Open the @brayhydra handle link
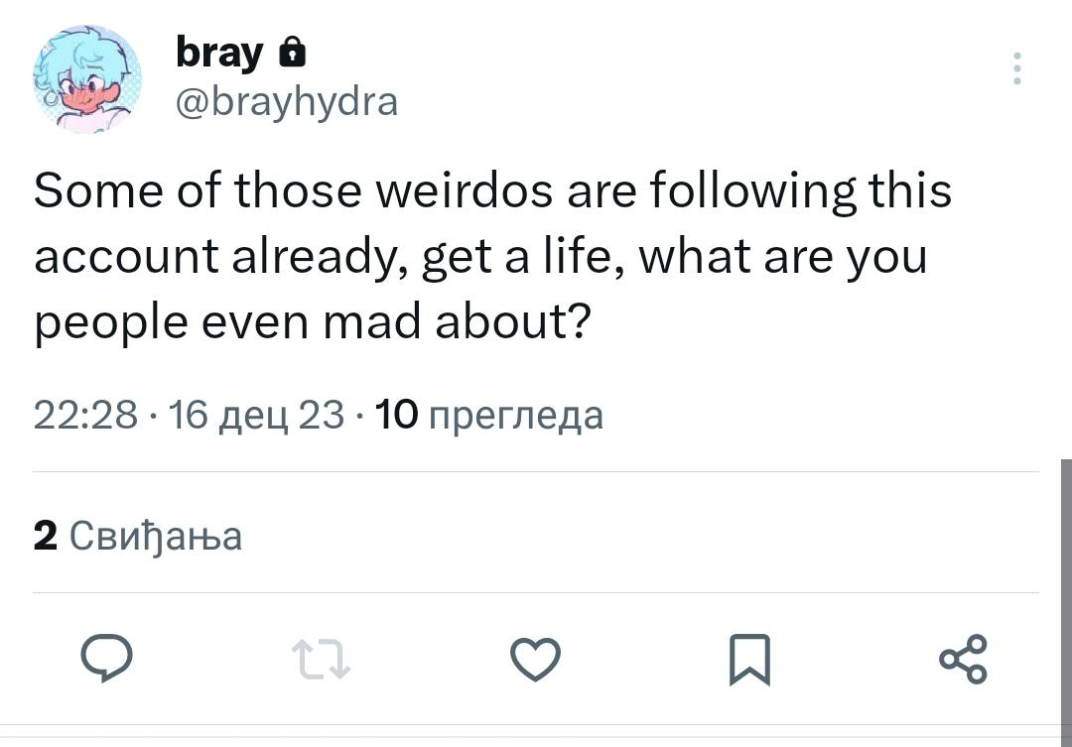The image size is (1072, 747). tap(286, 101)
